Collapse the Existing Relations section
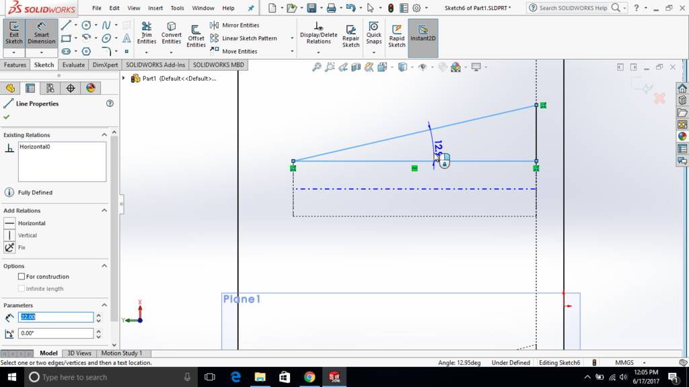Screen dimensions: 689x387 click(104, 134)
